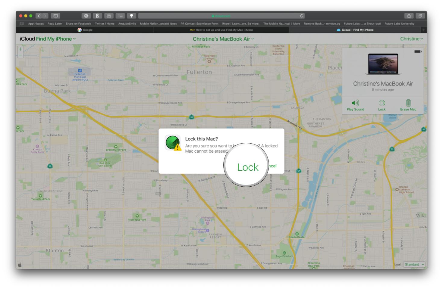
Task: Click the Fullerton Municipal Airport marker
Action: pyautogui.click(x=80, y=70)
